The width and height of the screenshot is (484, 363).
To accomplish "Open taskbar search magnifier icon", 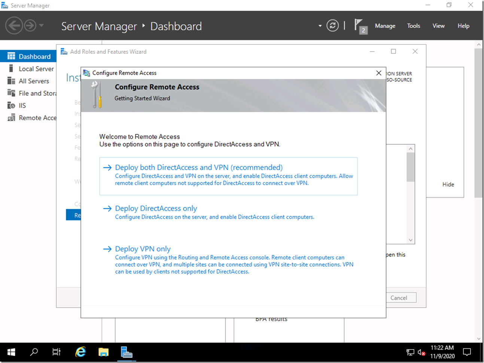I will click(x=34, y=352).
